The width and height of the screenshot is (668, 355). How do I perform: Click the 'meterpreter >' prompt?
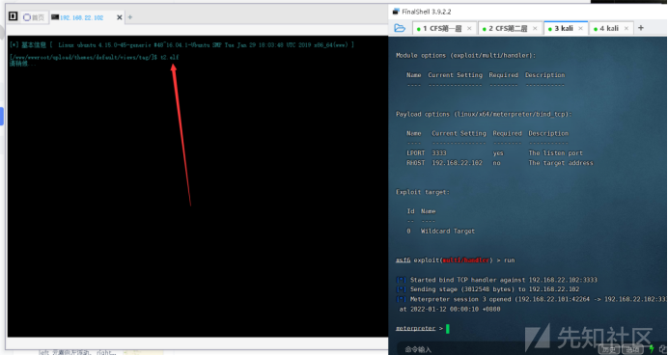point(419,328)
